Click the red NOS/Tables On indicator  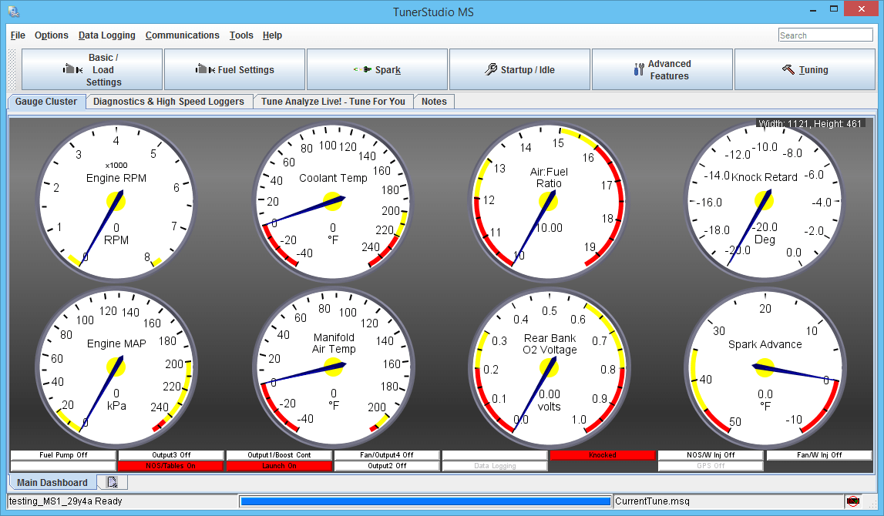coord(171,466)
